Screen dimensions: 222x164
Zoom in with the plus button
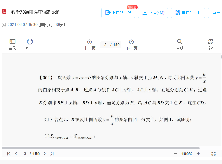[x=198, y=154]
